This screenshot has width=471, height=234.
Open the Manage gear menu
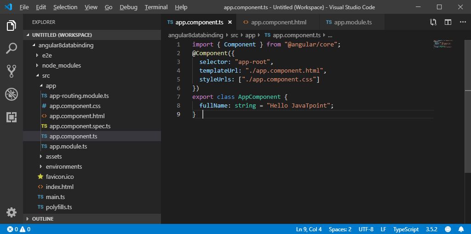[x=11, y=212]
